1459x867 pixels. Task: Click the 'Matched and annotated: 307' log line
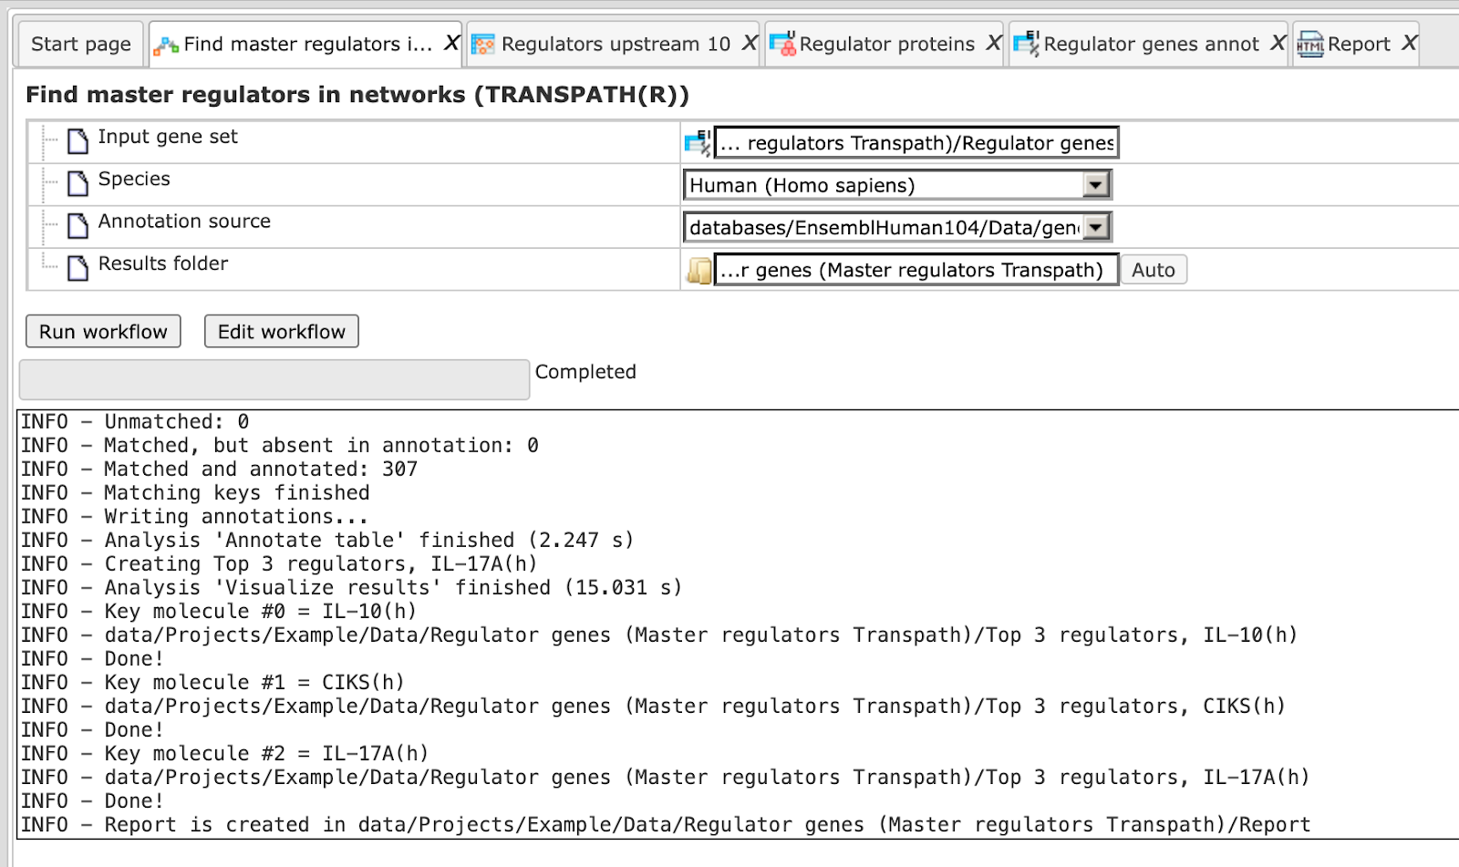click(x=219, y=469)
